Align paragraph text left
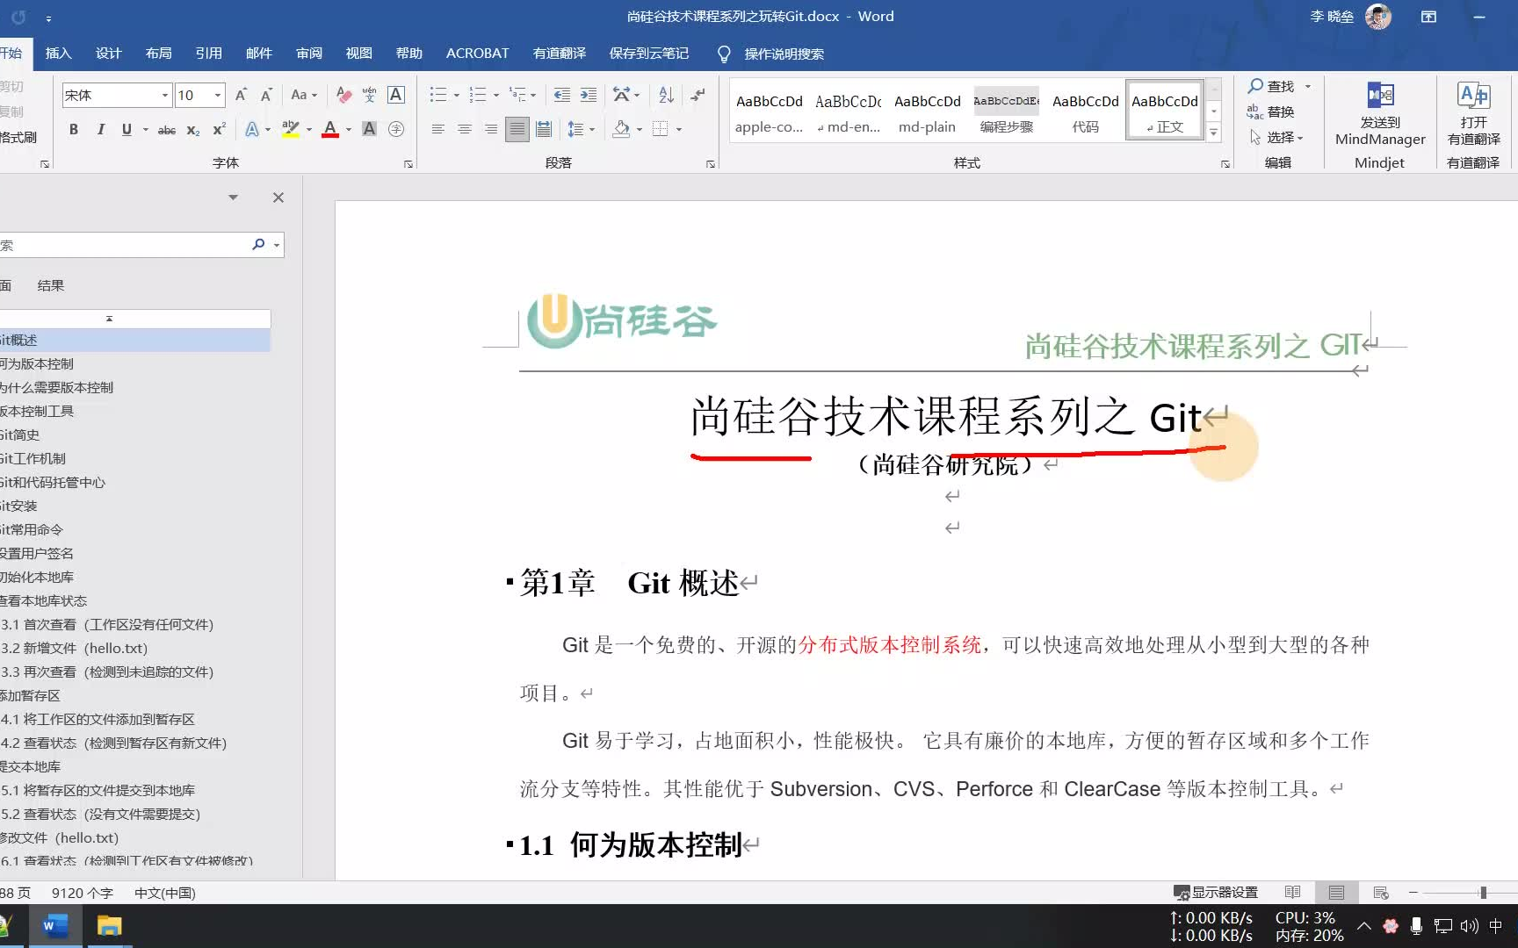Screen dimensions: 1518x948 coord(437,129)
